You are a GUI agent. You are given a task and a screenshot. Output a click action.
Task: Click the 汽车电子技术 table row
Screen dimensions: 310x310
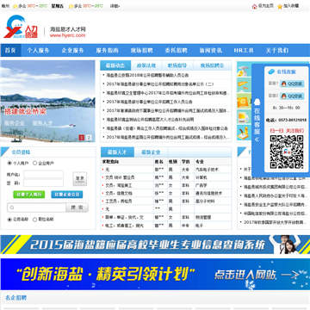(x=166, y=170)
